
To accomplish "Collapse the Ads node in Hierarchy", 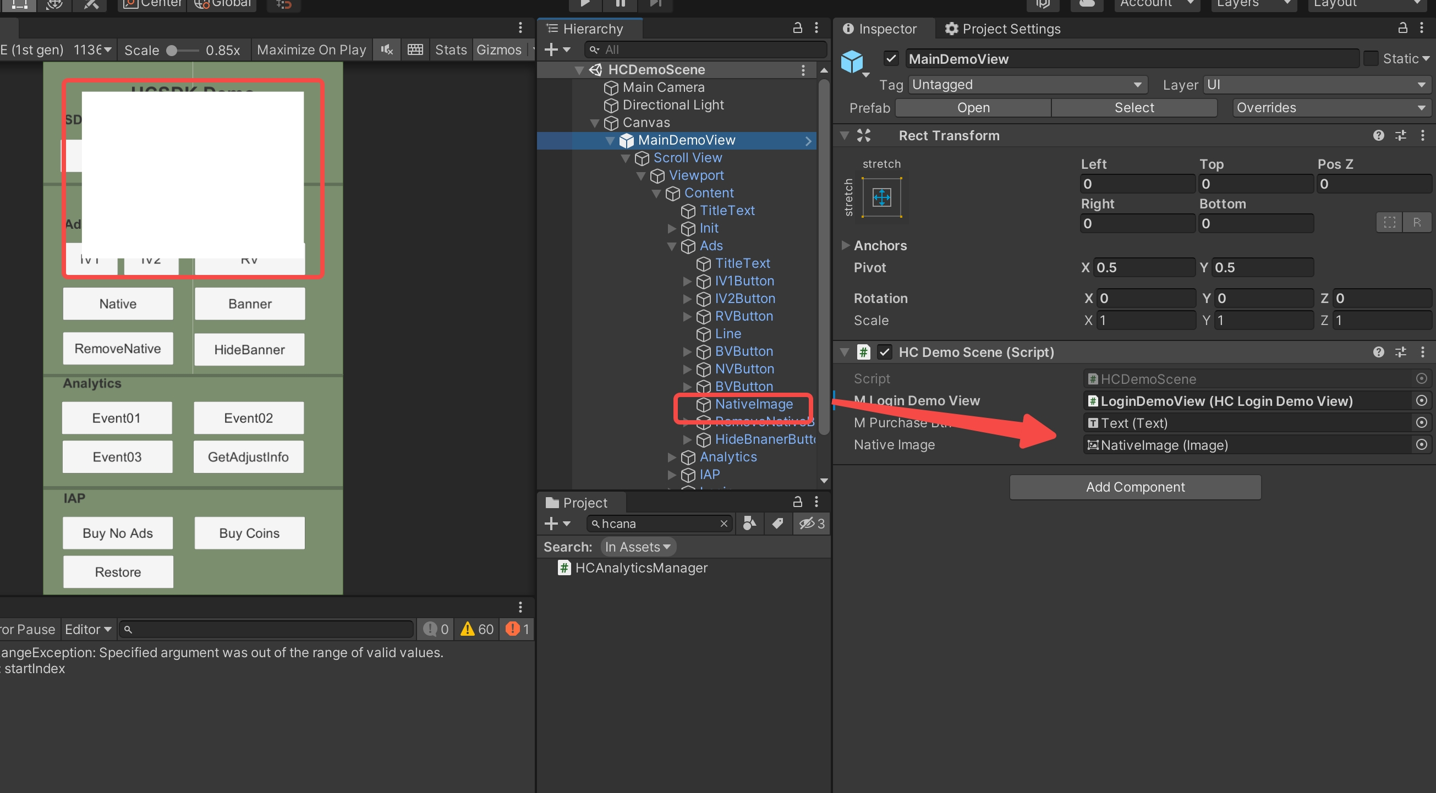I will [x=672, y=246].
